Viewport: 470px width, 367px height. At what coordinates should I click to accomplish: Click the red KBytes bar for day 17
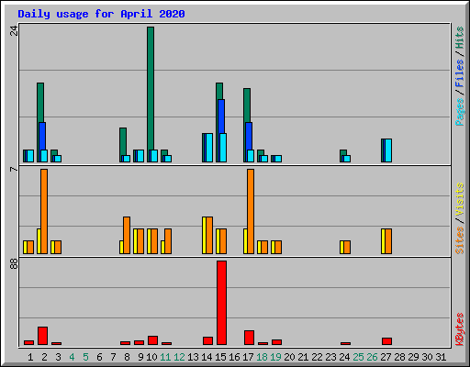pyautogui.click(x=249, y=338)
